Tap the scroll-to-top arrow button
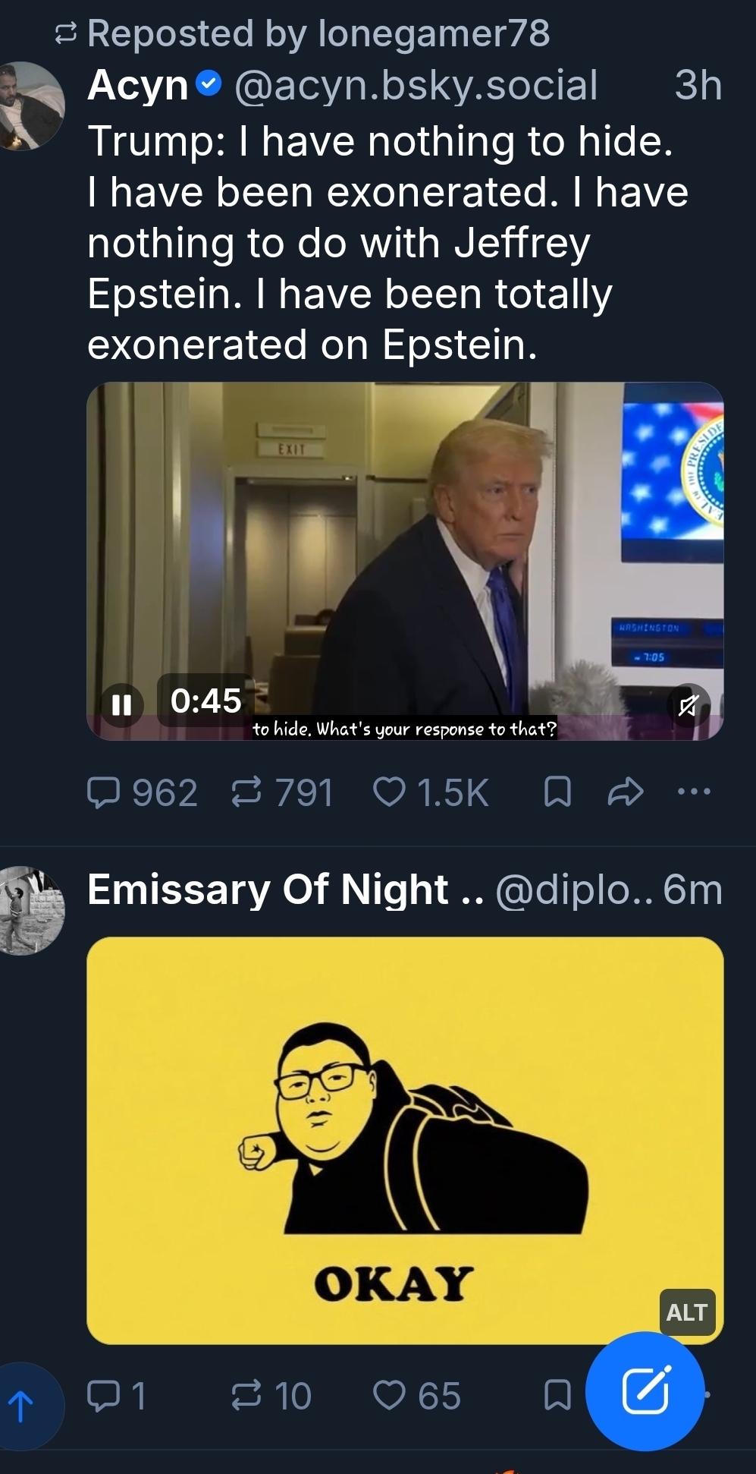This screenshot has height=1474, width=756. (x=21, y=1406)
